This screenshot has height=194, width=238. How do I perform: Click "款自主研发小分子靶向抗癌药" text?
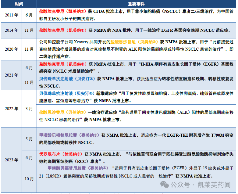(66, 19)
